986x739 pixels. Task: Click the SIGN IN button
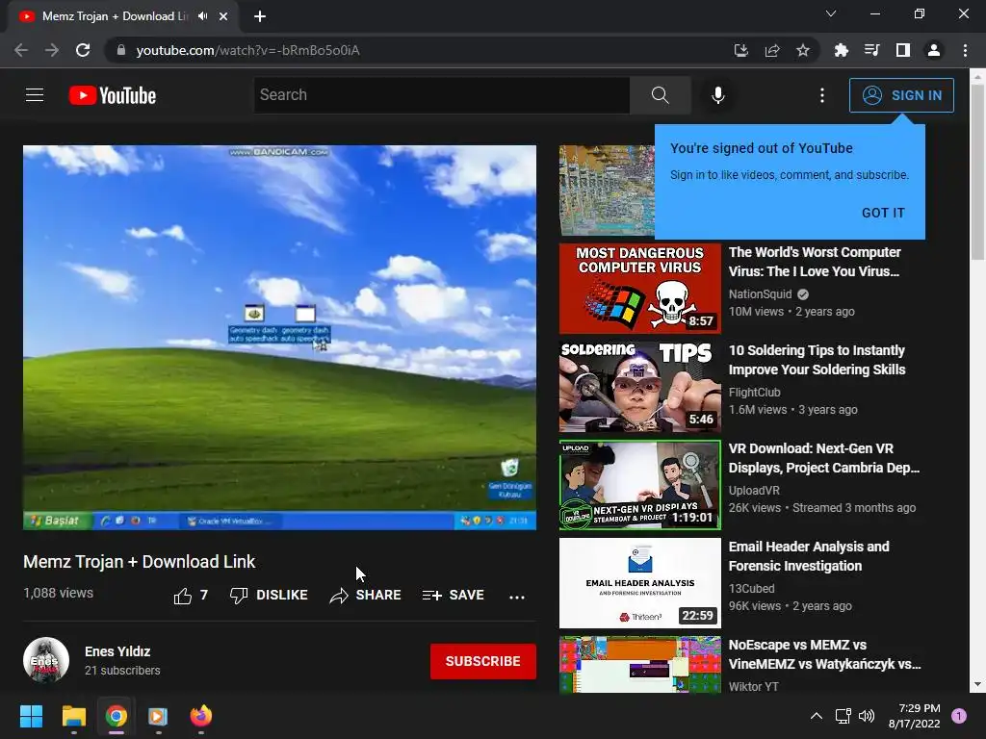(901, 95)
